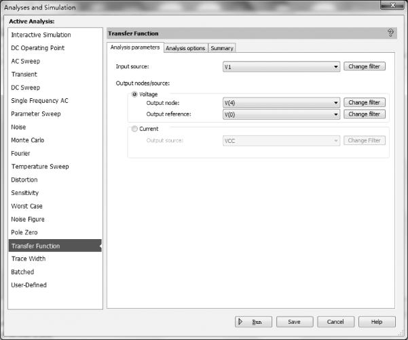Select the Current radio button
The height and width of the screenshot is (340, 408).
(134, 129)
